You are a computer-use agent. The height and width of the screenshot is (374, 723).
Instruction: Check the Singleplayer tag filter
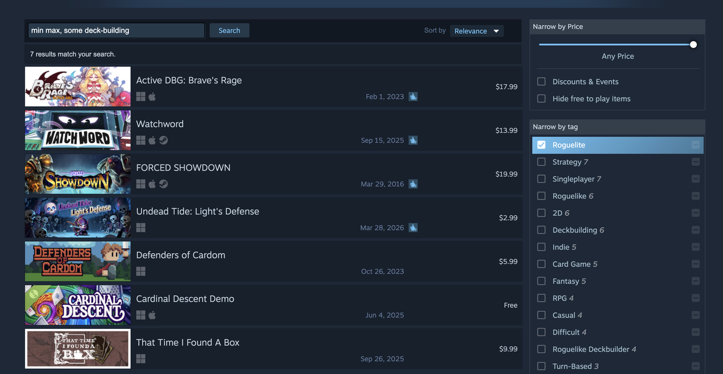(x=541, y=179)
